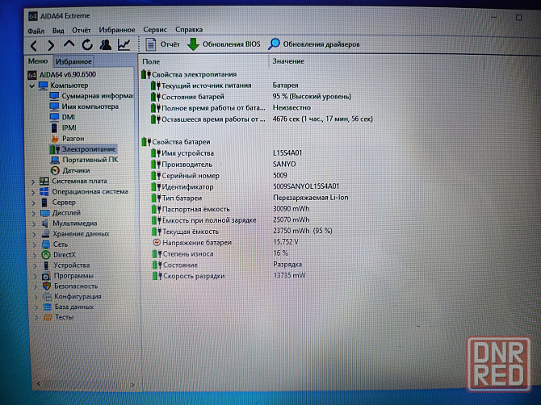Select the Свойства батареи group row

tap(176, 142)
